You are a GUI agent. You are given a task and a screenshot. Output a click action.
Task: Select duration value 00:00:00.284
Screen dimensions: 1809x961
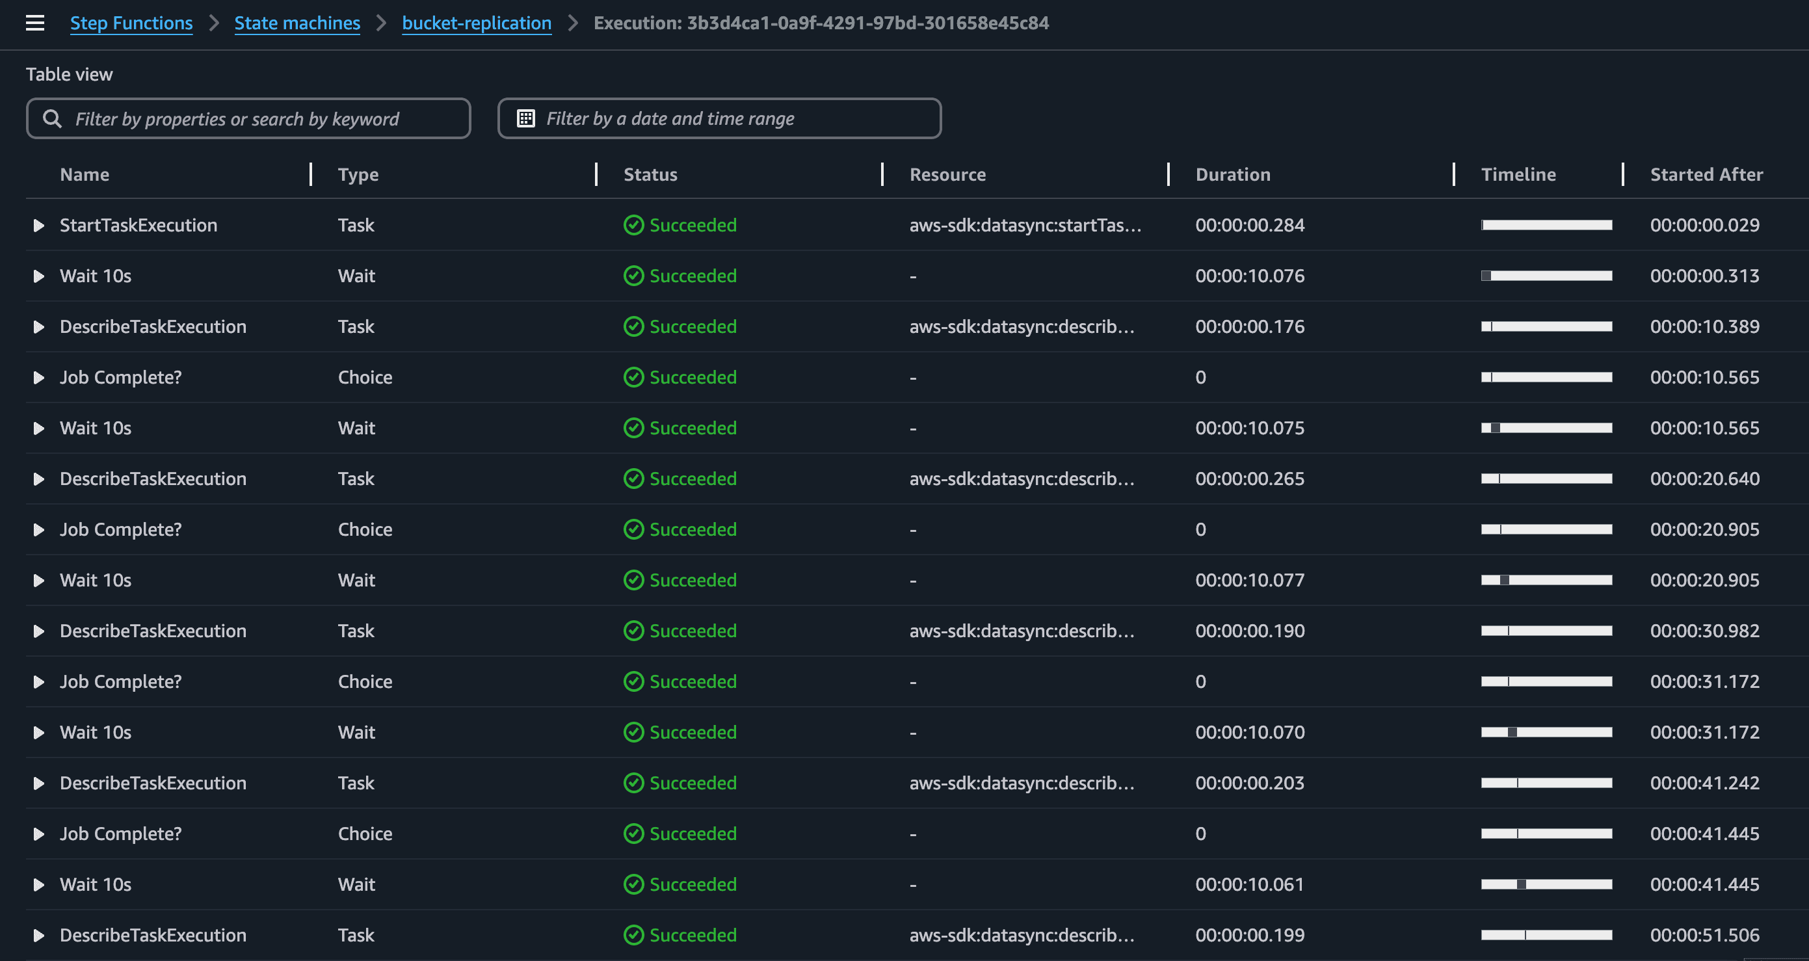pos(1250,226)
